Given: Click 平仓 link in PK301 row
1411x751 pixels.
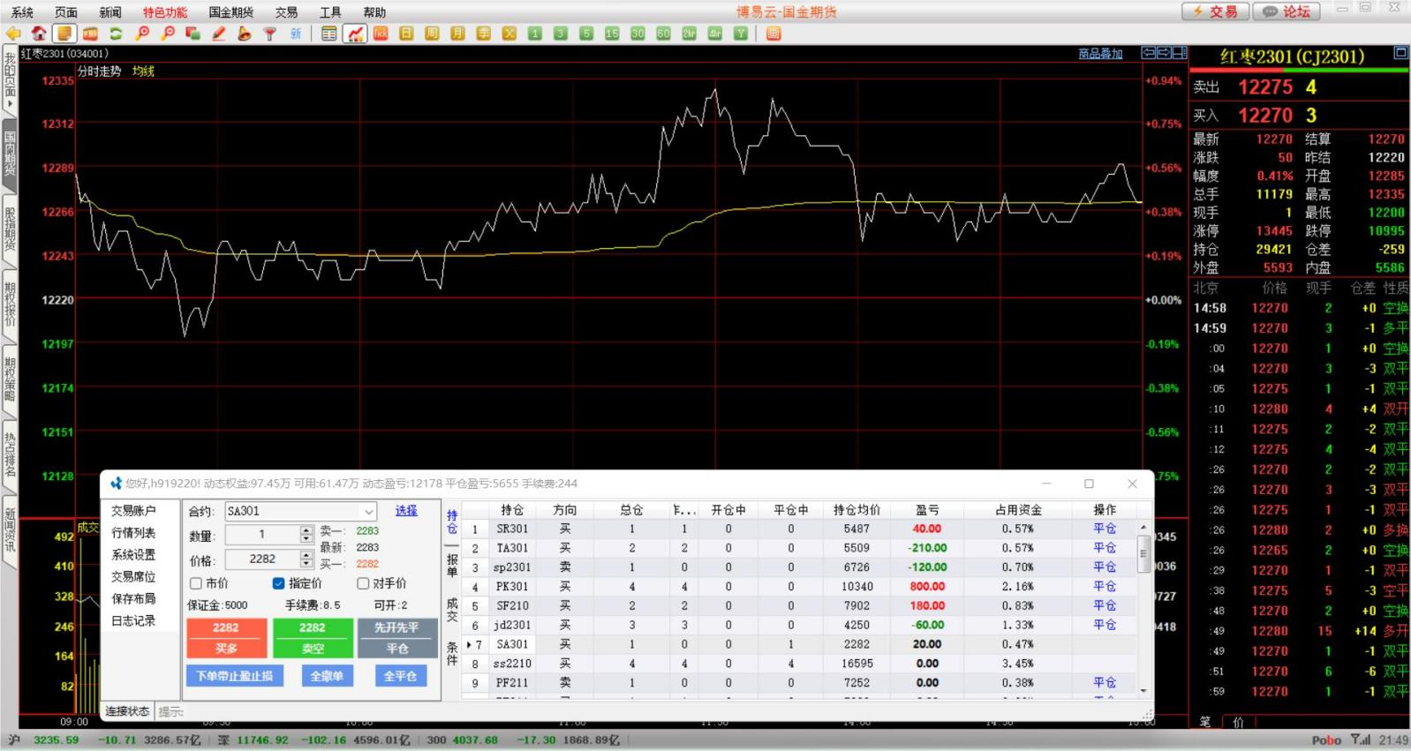Looking at the screenshot, I should [1105, 586].
